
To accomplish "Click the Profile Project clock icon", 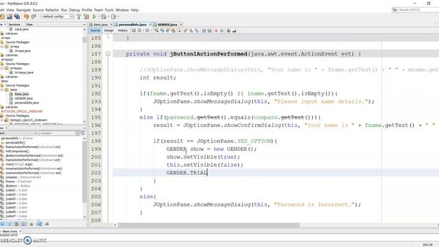I will point(114,16).
